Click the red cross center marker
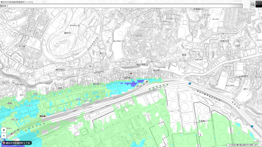Image resolution: width=262 pixels, height=147 pixels. point(131,73)
